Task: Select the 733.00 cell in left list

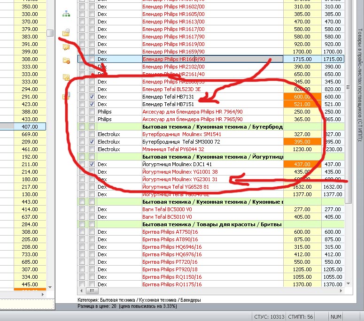Action: pos(30,254)
